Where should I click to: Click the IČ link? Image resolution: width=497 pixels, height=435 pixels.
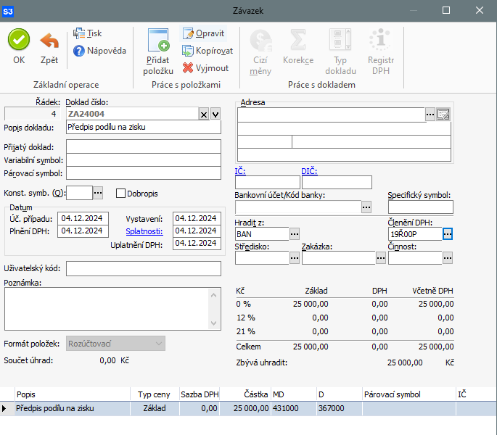click(x=240, y=171)
